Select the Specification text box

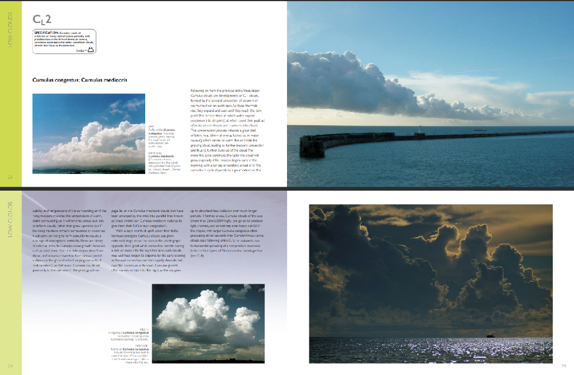(x=64, y=41)
